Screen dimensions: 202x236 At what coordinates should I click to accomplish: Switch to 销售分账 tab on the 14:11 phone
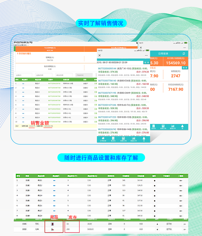[163, 127]
